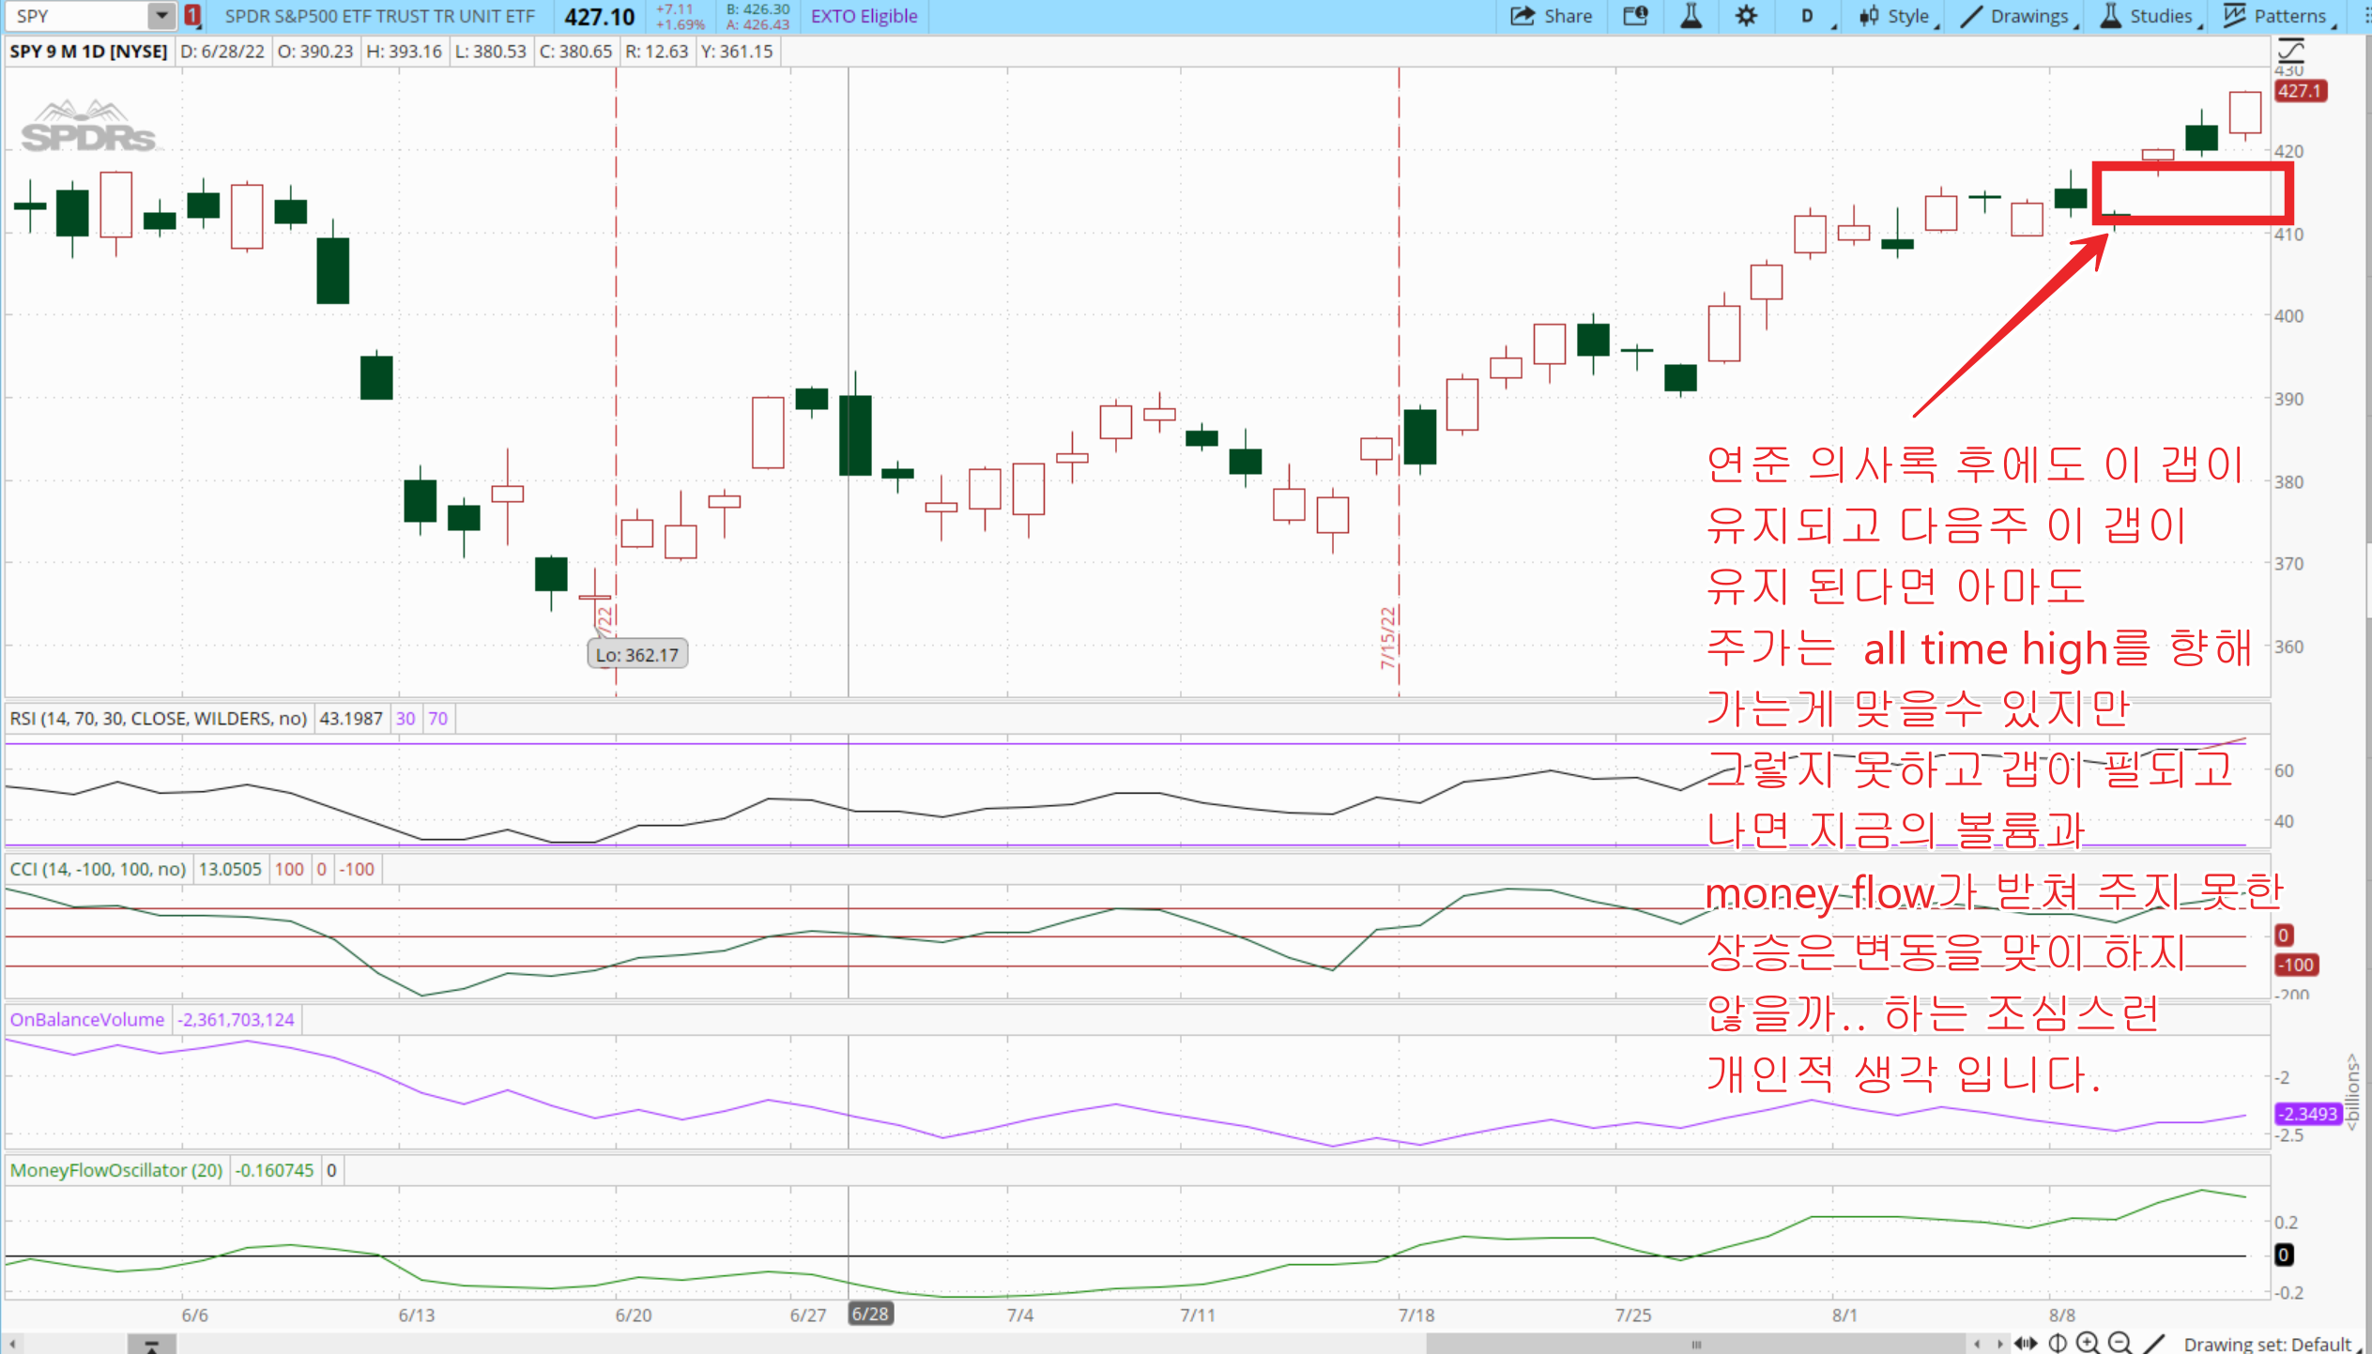
Task: Click the symbol input field showing SPY
Action: pos(77,16)
